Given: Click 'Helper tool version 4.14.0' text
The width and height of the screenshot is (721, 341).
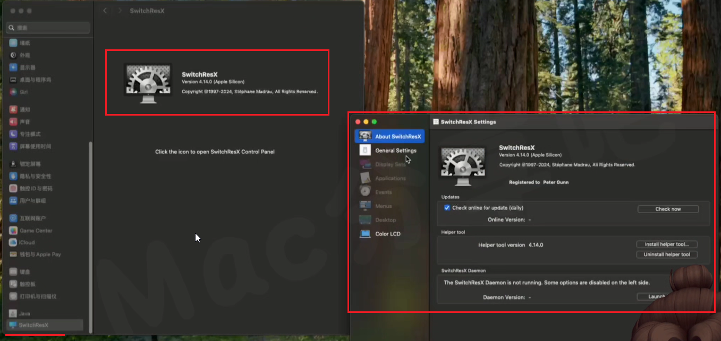Looking at the screenshot, I should (x=511, y=245).
